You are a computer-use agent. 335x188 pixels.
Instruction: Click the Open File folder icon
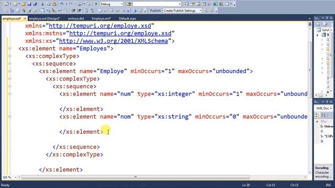point(23,4)
